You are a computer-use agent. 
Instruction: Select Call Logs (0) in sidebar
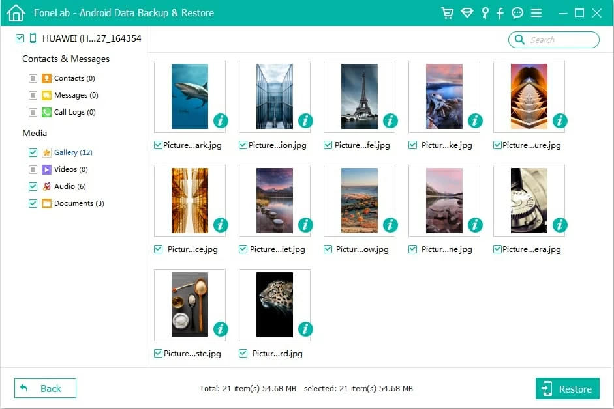(74, 112)
